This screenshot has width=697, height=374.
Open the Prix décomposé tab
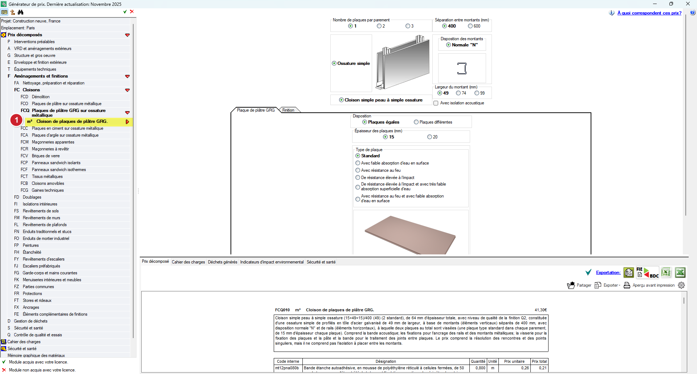click(x=155, y=261)
